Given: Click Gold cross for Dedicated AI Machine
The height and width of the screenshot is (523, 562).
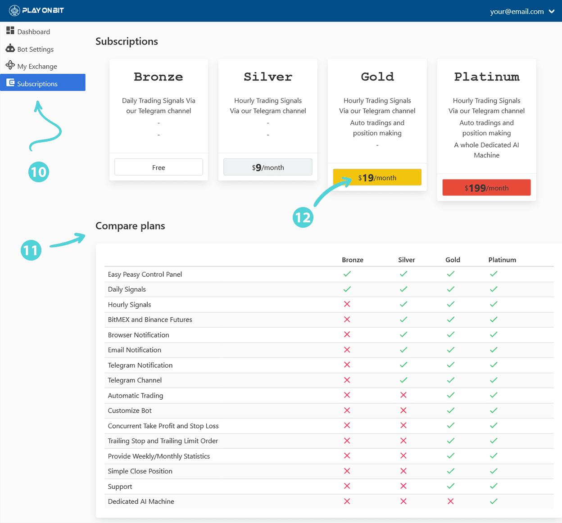Looking at the screenshot, I should [x=451, y=501].
